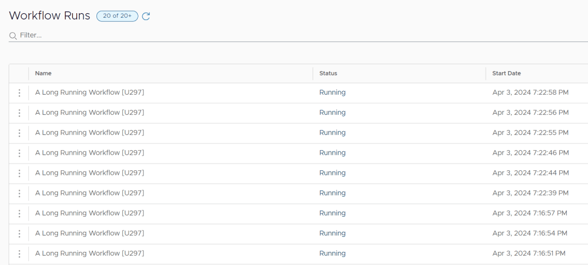Image resolution: width=588 pixels, height=265 pixels.
Task: Sort by the Status column header
Action: (328, 73)
